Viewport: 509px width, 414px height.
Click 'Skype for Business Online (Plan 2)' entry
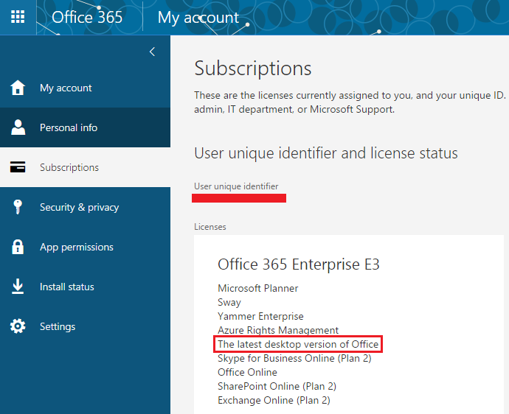coord(294,358)
